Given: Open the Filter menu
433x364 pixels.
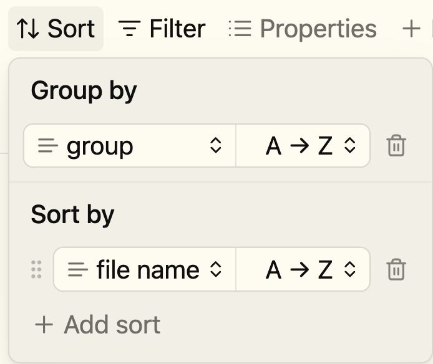Looking at the screenshot, I should click(177, 29).
